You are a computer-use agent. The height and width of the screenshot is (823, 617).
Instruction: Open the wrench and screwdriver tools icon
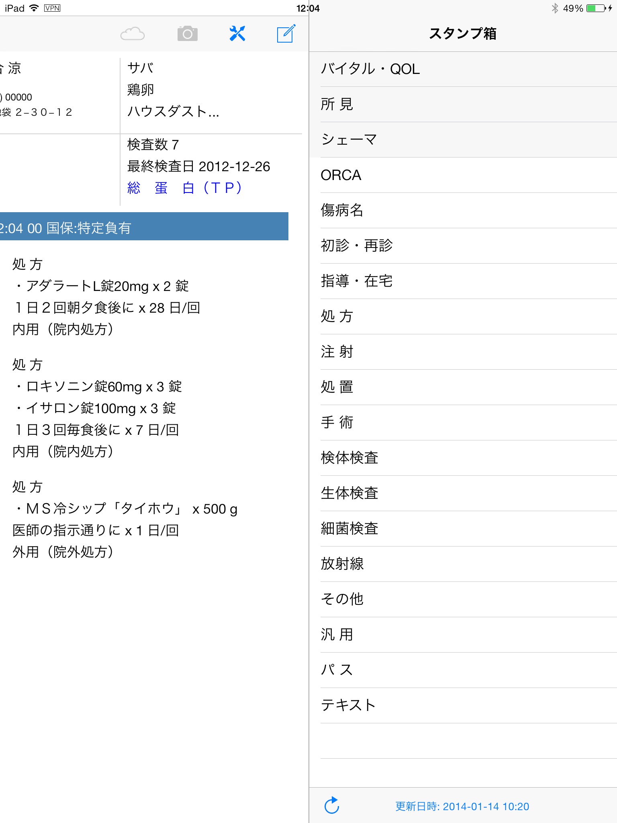(237, 34)
